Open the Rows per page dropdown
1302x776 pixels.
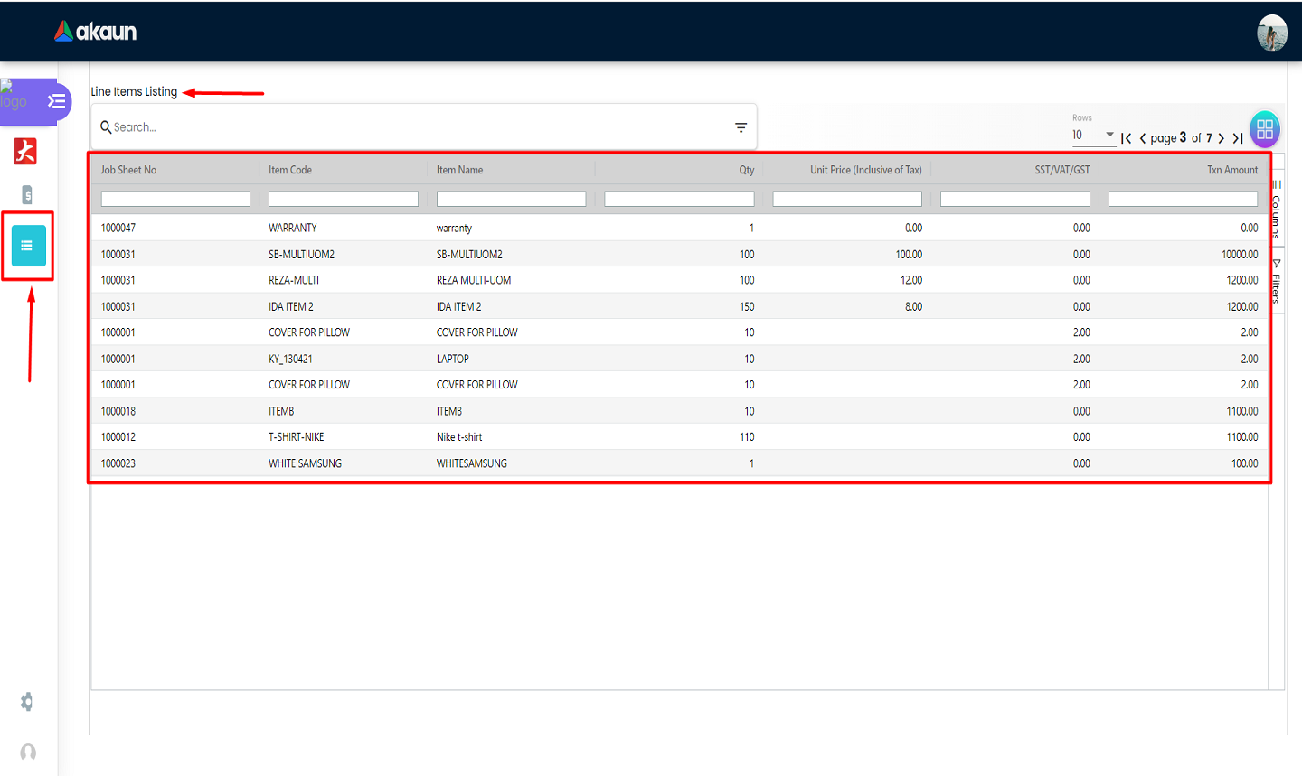pyautogui.click(x=1093, y=135)
